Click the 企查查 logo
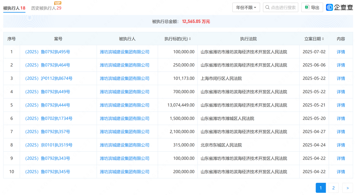Image resolution: width=355 pixels, height=195 pixels. [339, 7]
